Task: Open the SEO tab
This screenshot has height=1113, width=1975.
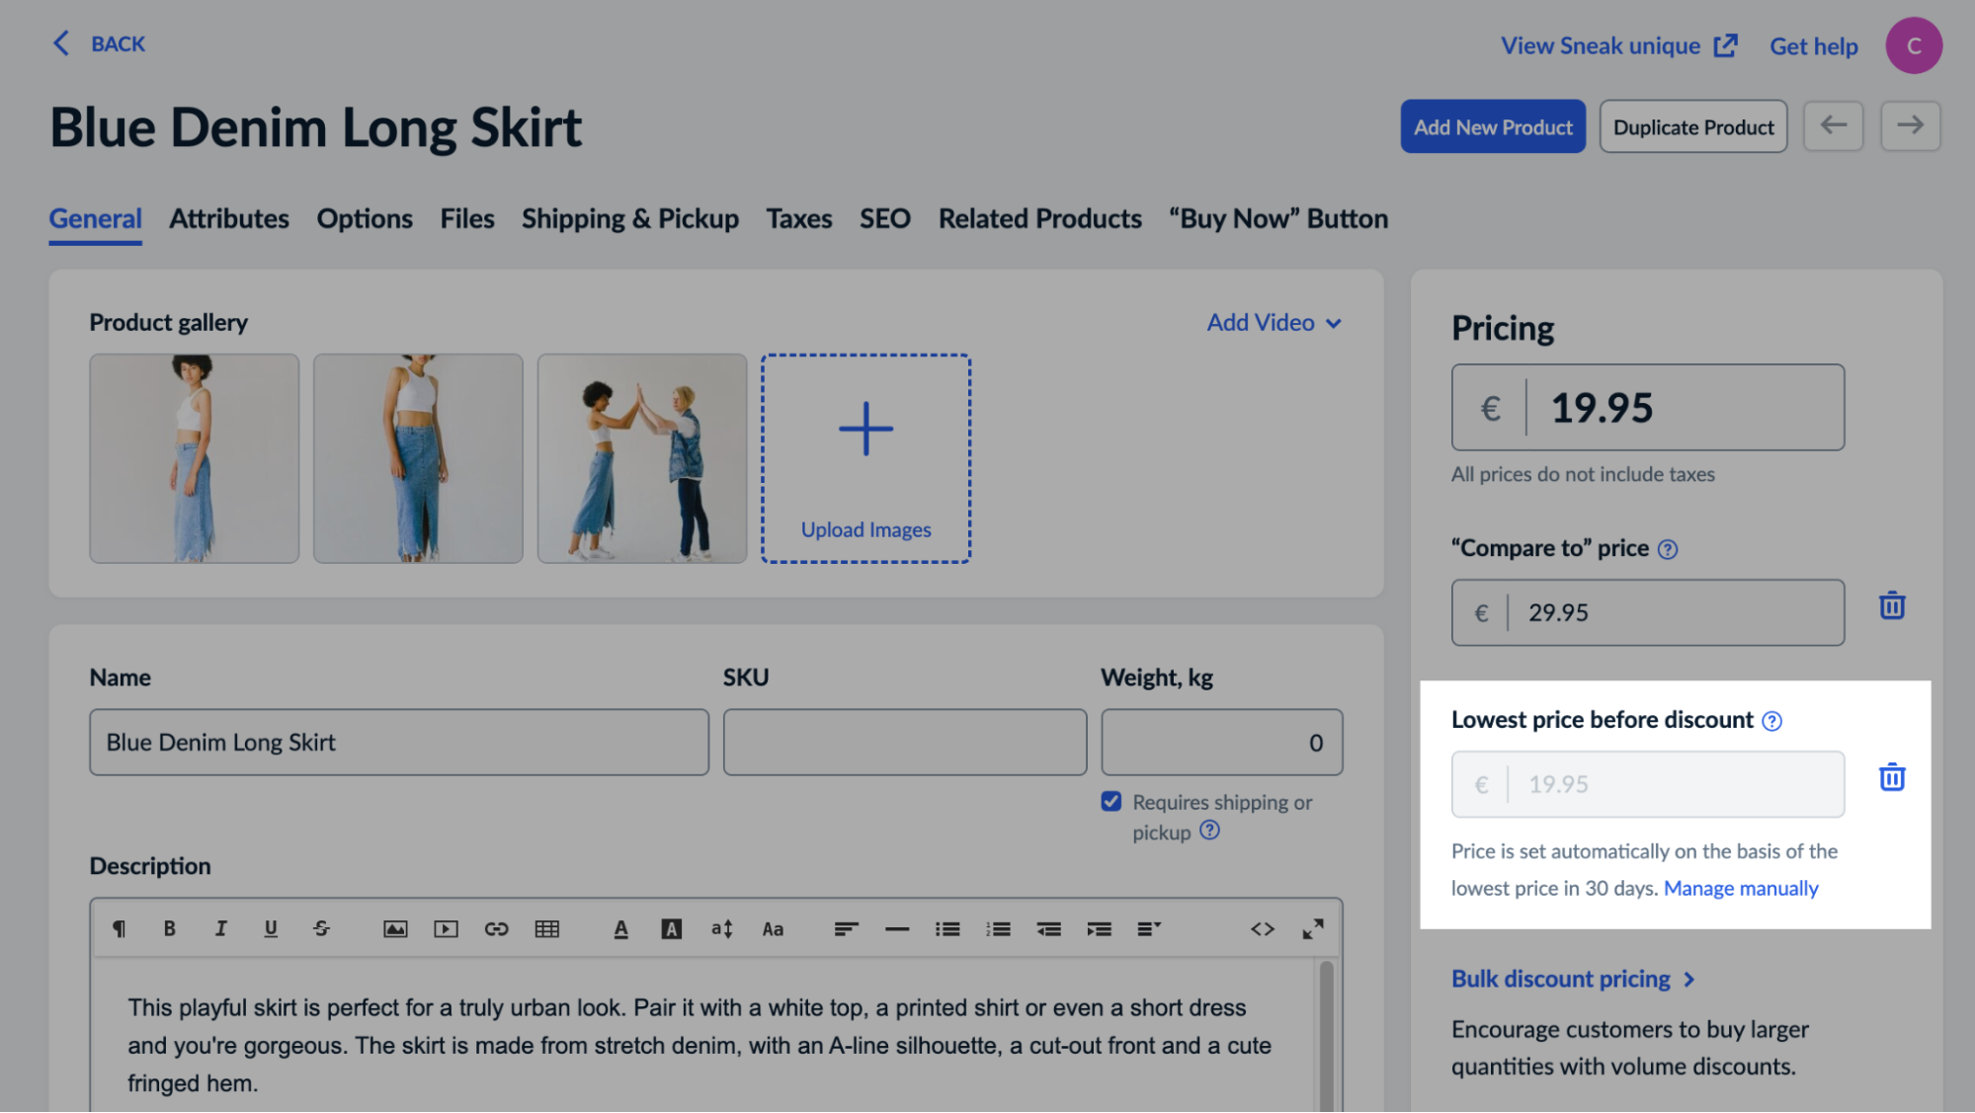Action: pyautogui.click(x=885, y=218)
